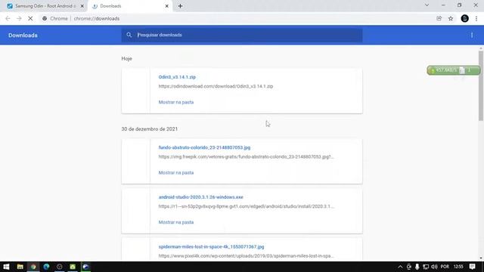Open the Windows Start menu

(x=6, y=267)
